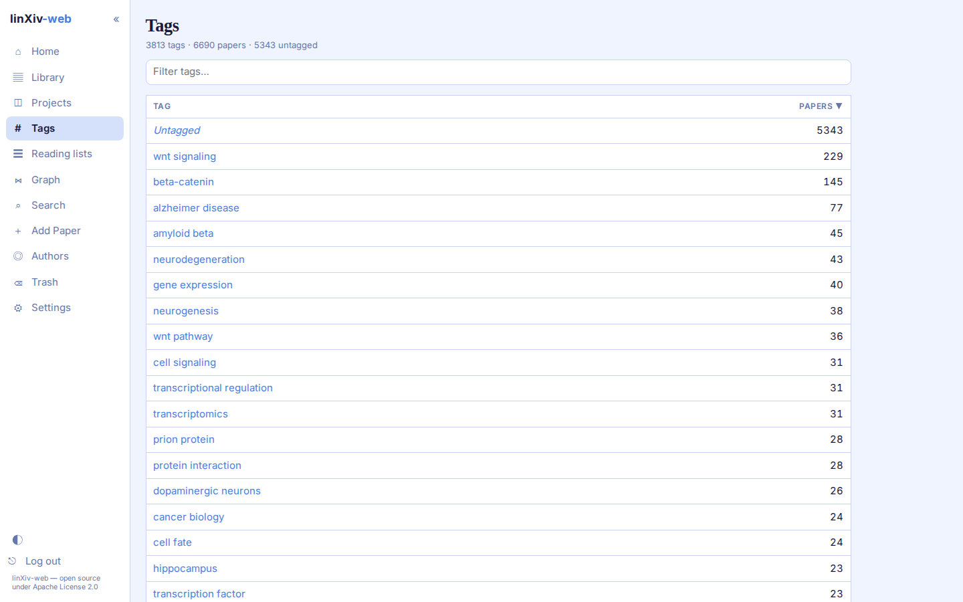Open the beta-catenin tag

(x=183, y=182)
